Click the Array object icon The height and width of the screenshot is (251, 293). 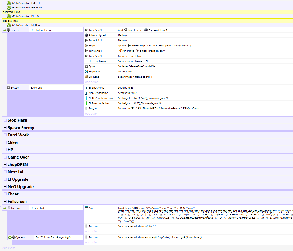(x=86, y=208)
